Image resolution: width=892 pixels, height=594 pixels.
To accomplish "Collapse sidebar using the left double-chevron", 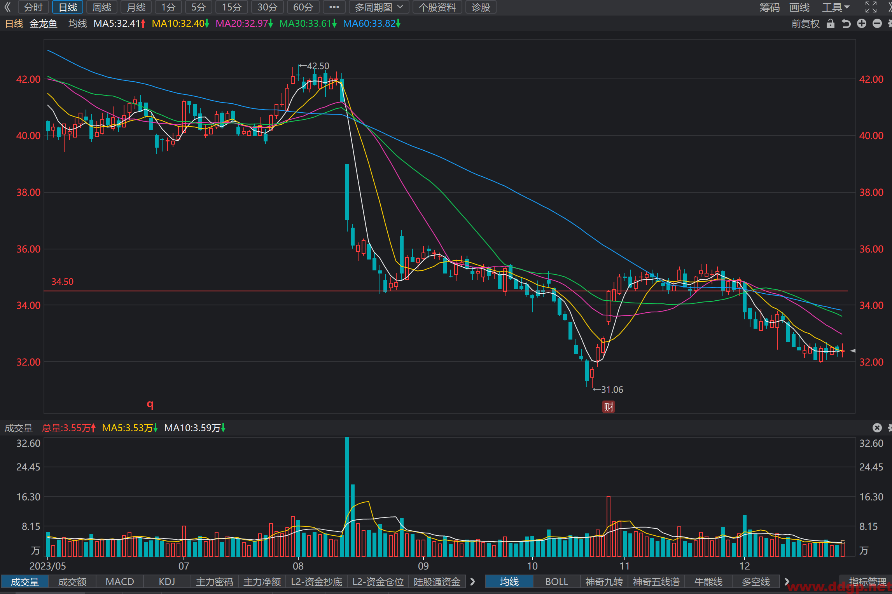I will coord(7,7).
